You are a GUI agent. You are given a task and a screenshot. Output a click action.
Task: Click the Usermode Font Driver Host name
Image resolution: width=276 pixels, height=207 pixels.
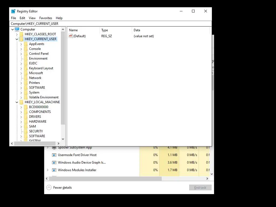[x=77, y=155]
